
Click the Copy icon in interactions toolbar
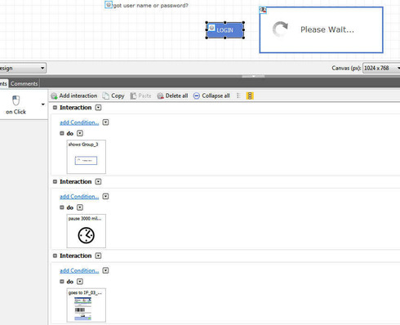[105, 96]
